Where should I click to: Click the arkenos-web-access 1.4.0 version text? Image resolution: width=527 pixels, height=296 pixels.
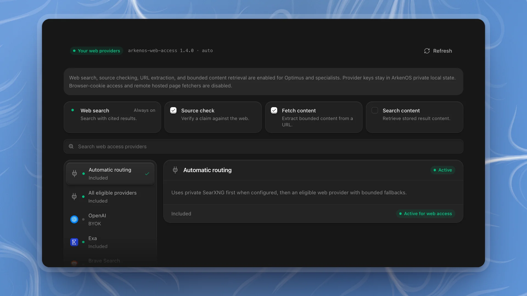[x=170, y=51]
